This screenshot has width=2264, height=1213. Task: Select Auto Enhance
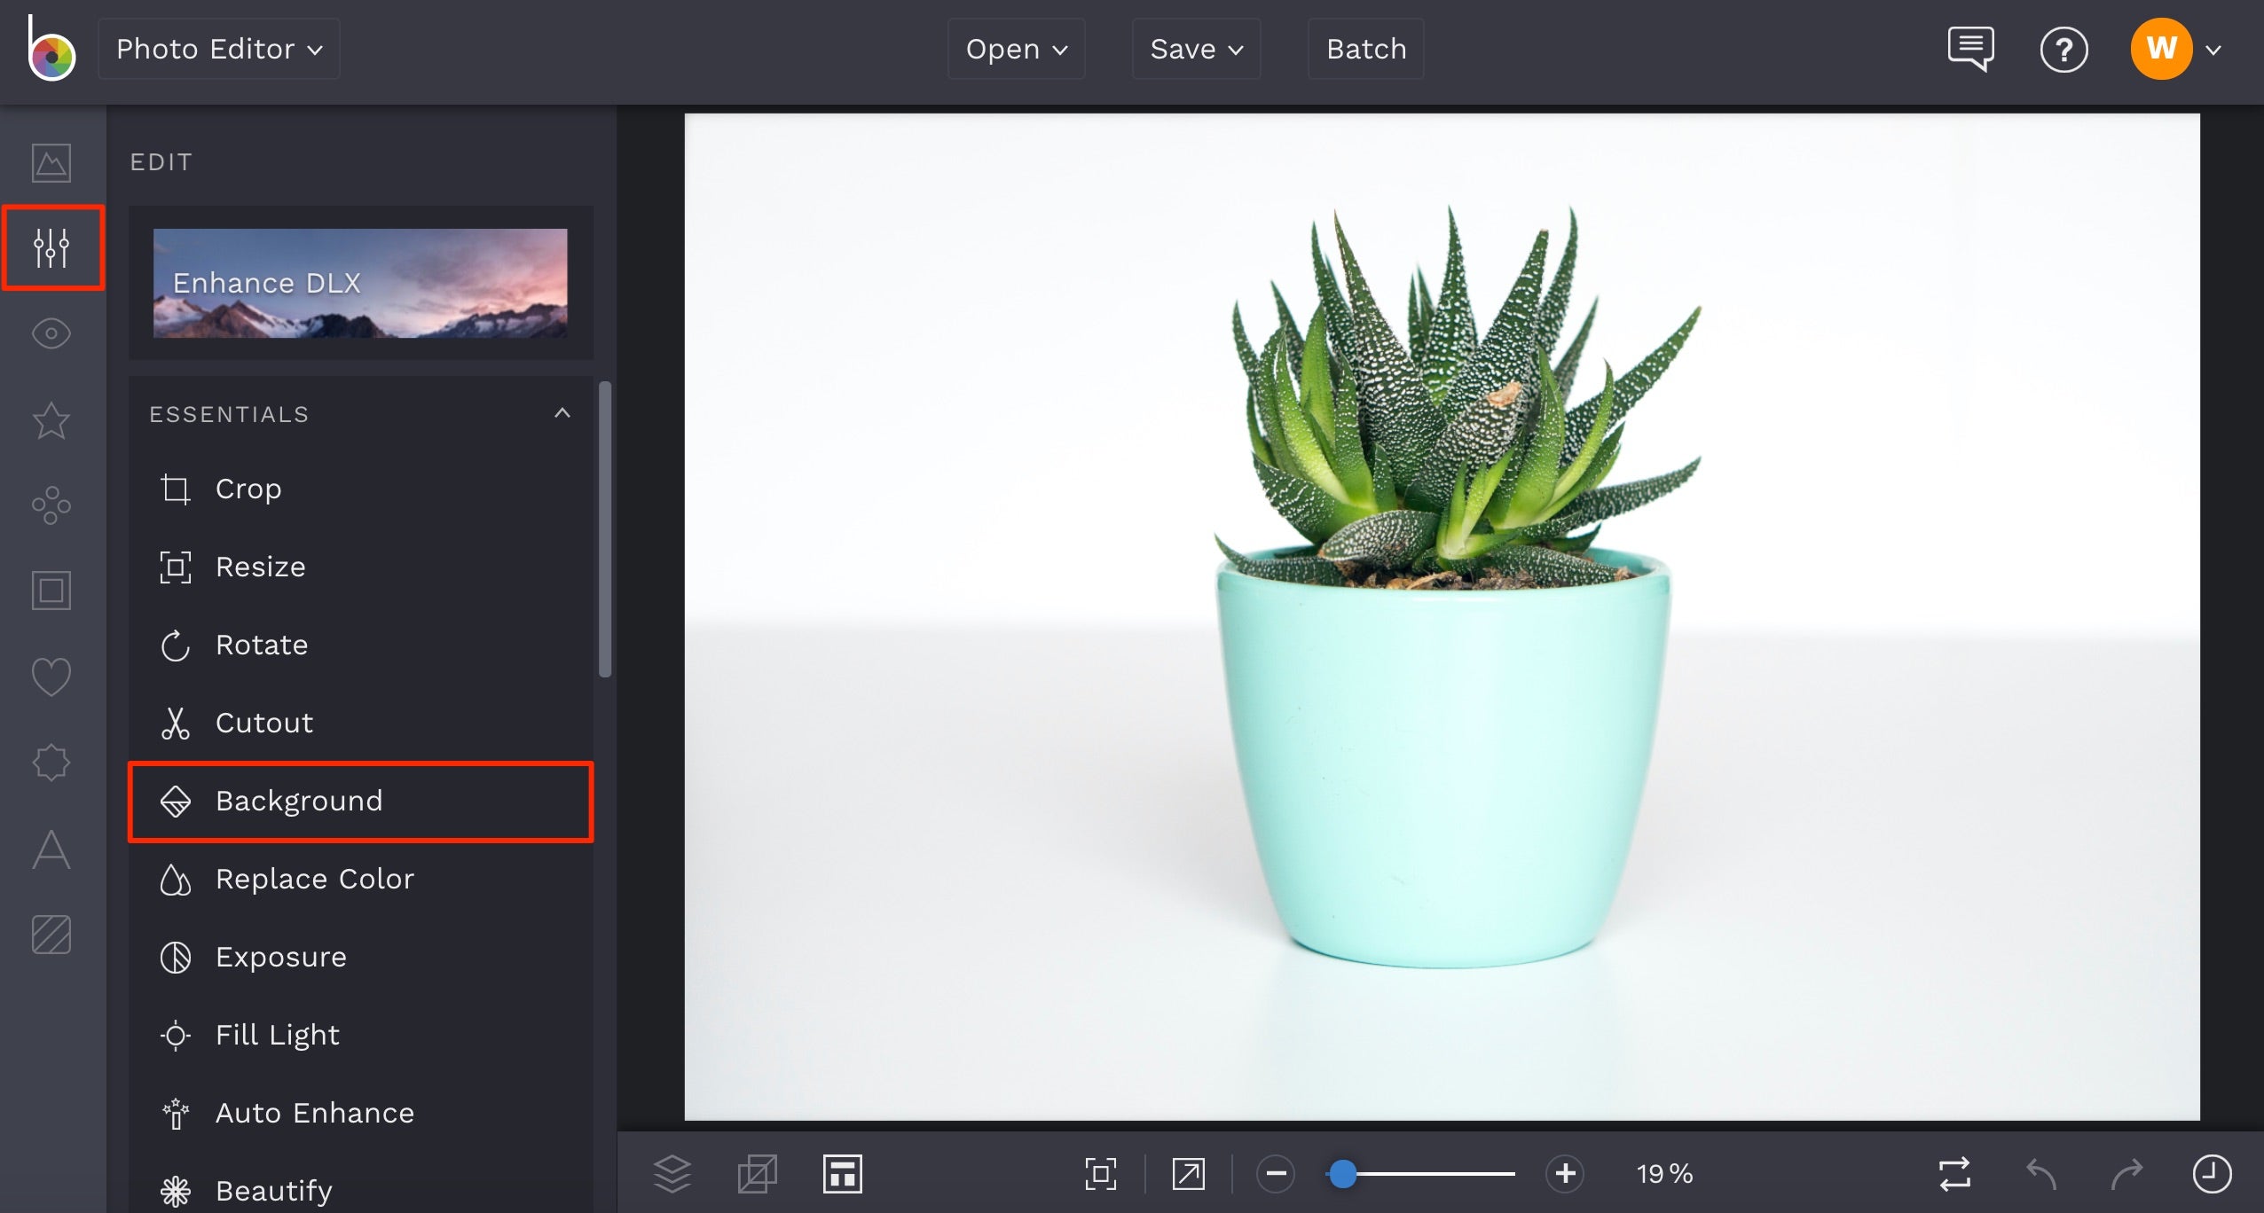(314, 1113)
